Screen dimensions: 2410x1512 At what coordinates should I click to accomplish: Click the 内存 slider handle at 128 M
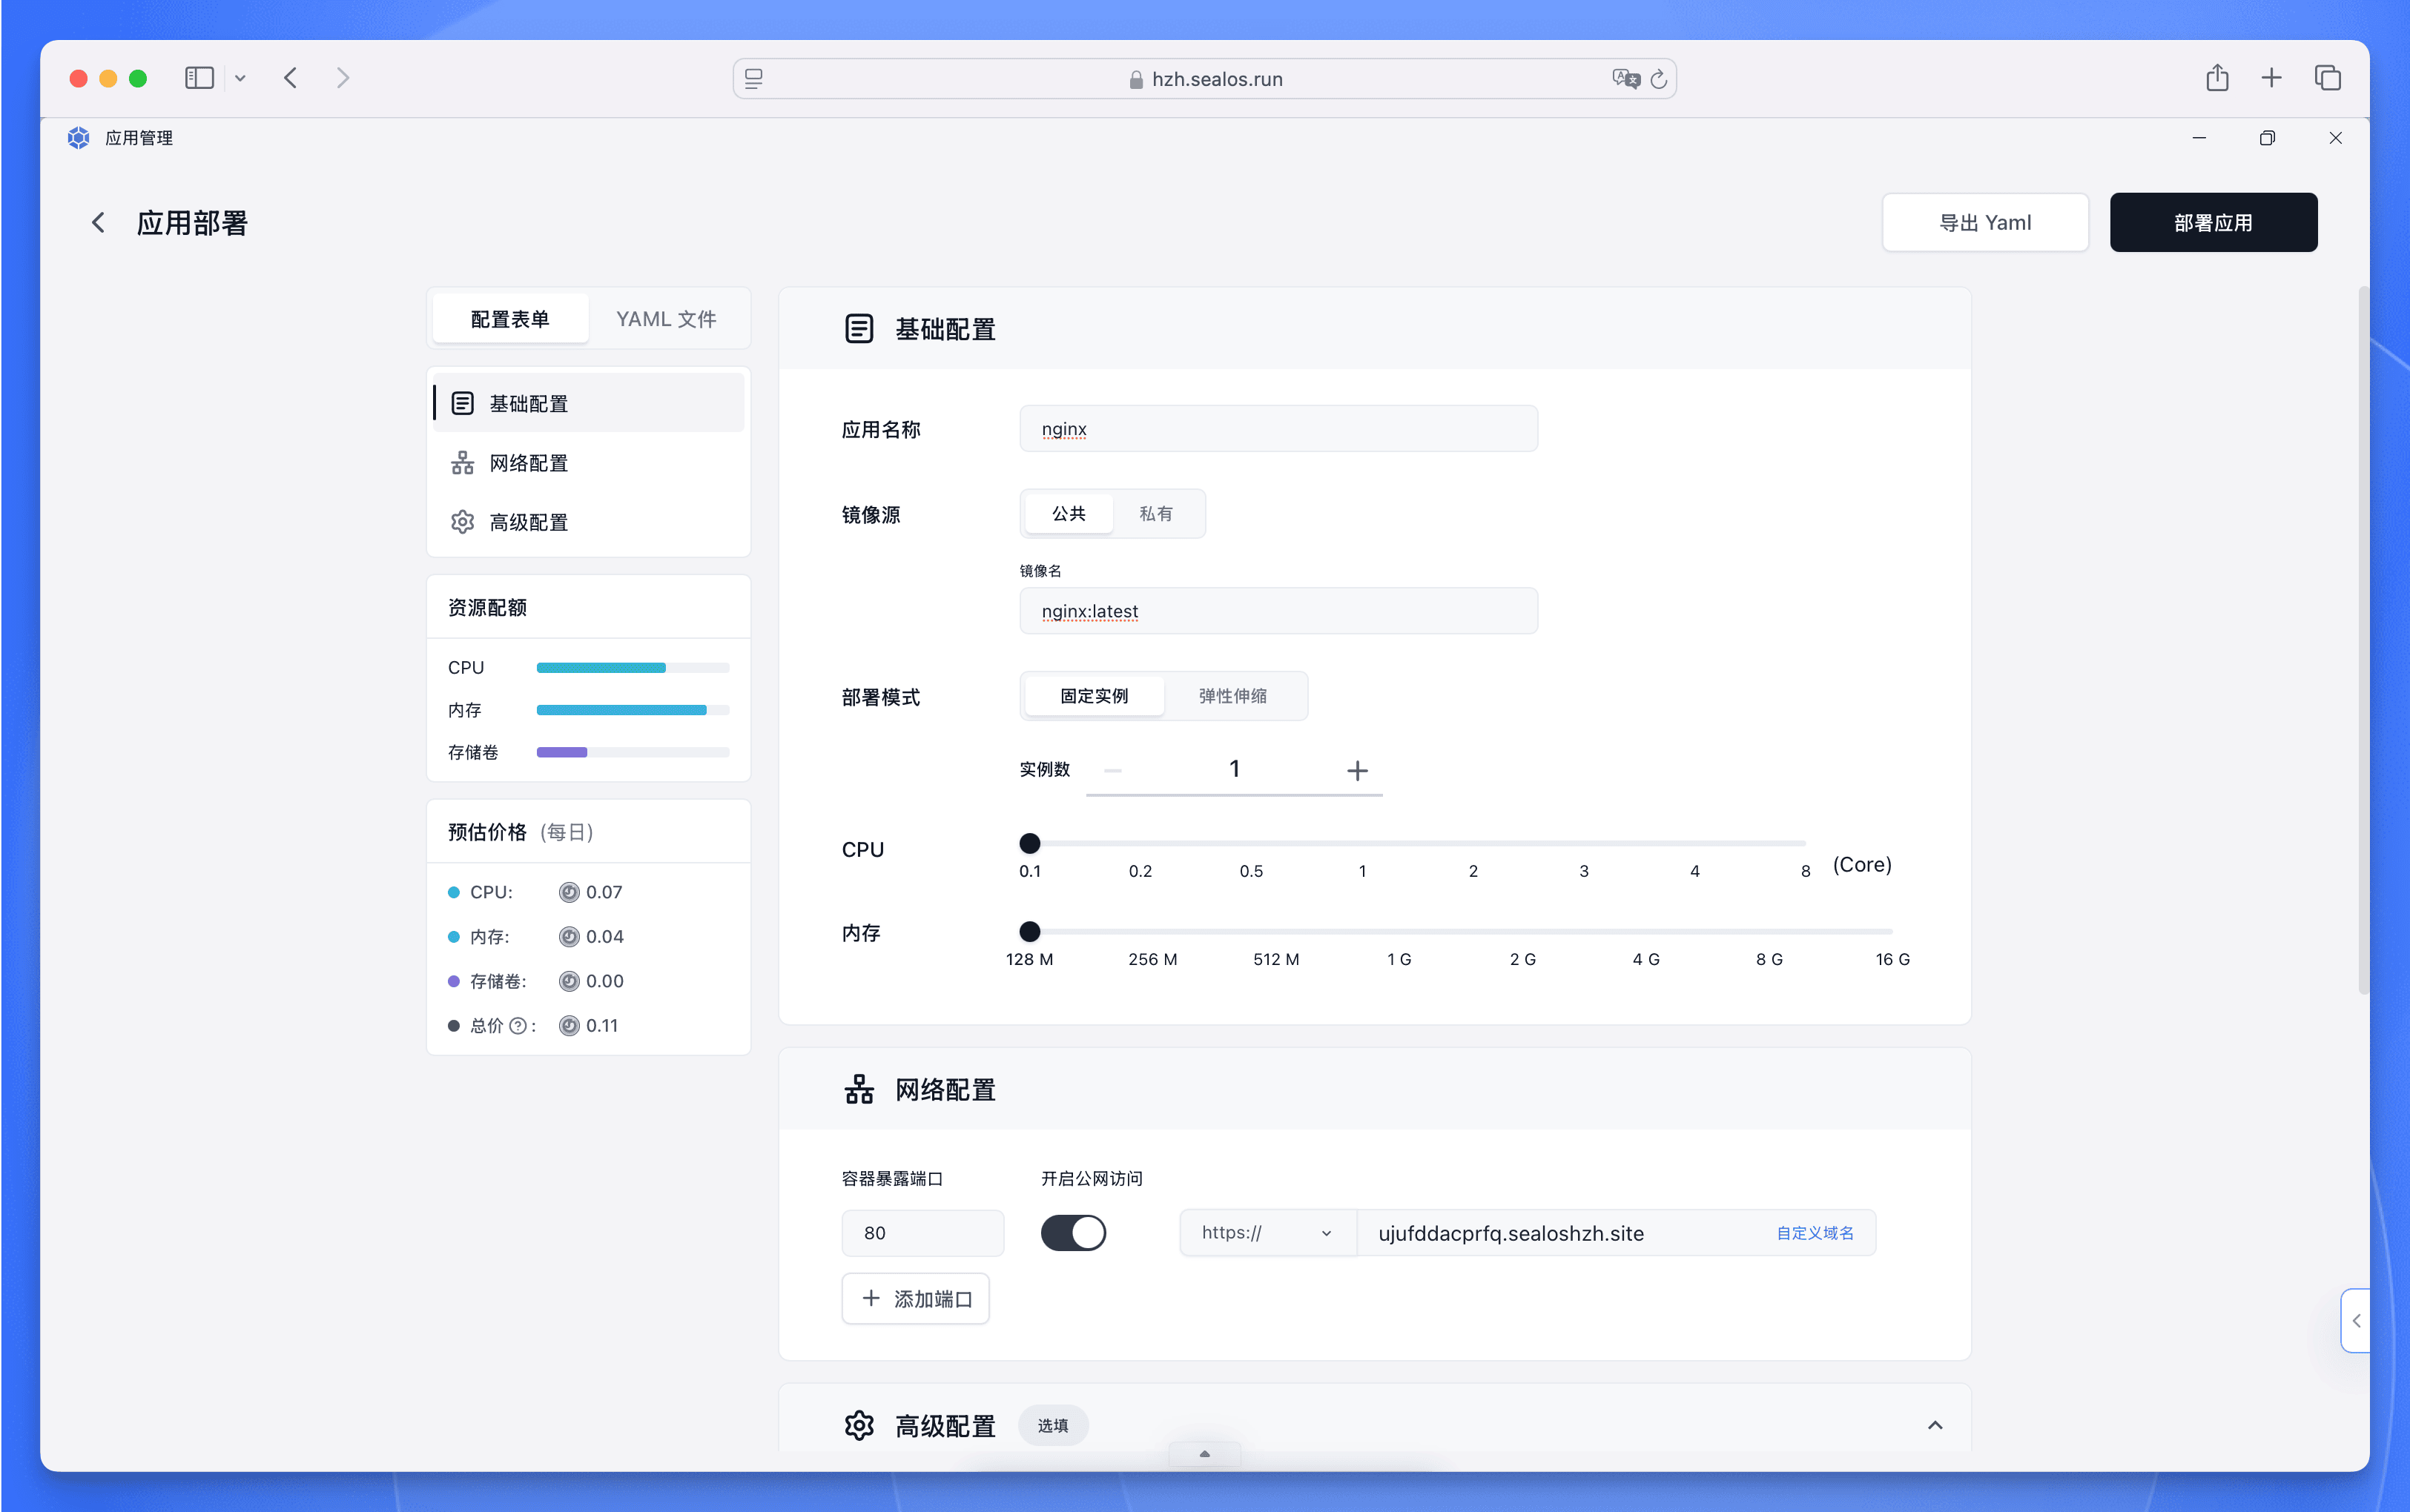click(1029, 931)
